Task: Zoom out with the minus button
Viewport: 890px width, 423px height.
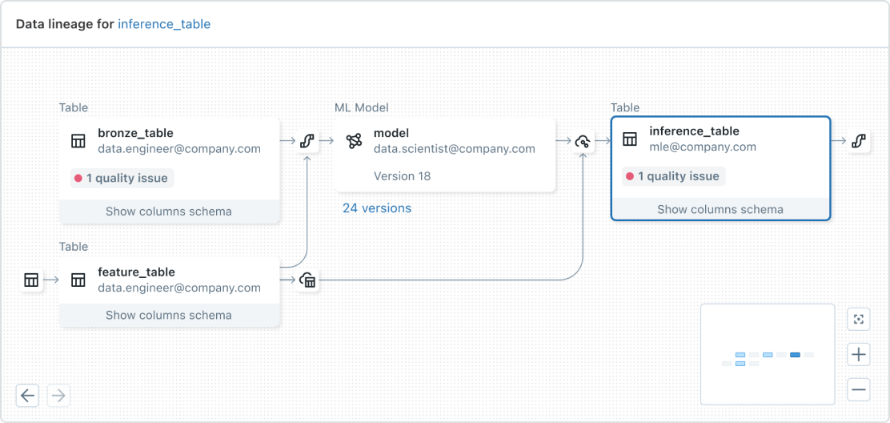Action: coord(859,390)
